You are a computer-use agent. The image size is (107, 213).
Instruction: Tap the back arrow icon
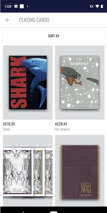[7, 20]
